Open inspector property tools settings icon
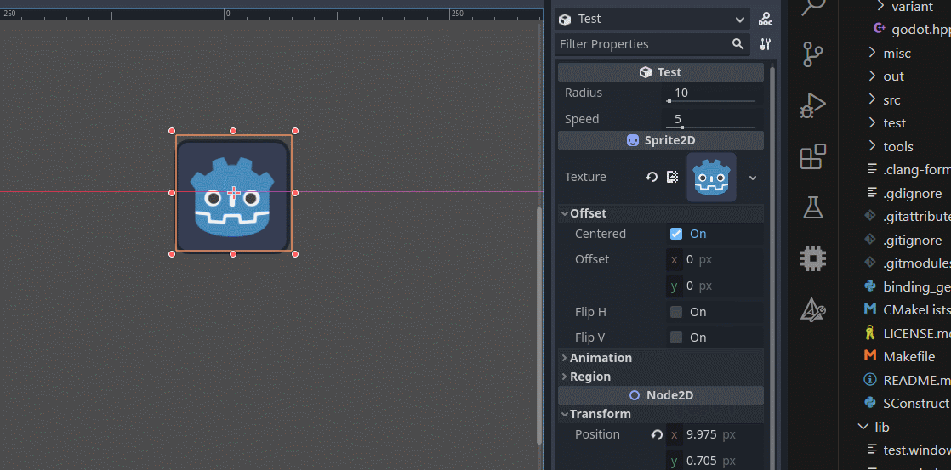Viewport: 951px width, 470px height. [x=766, y=44]
